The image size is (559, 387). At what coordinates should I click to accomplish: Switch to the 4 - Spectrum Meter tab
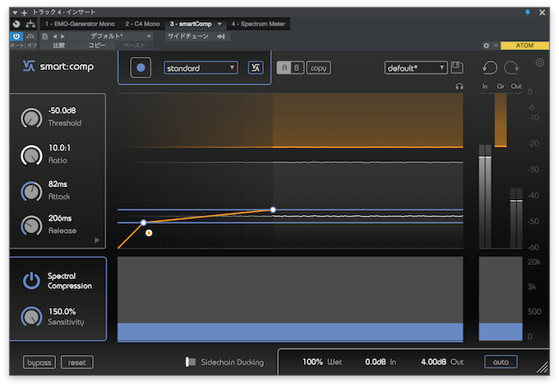(258, 24)
